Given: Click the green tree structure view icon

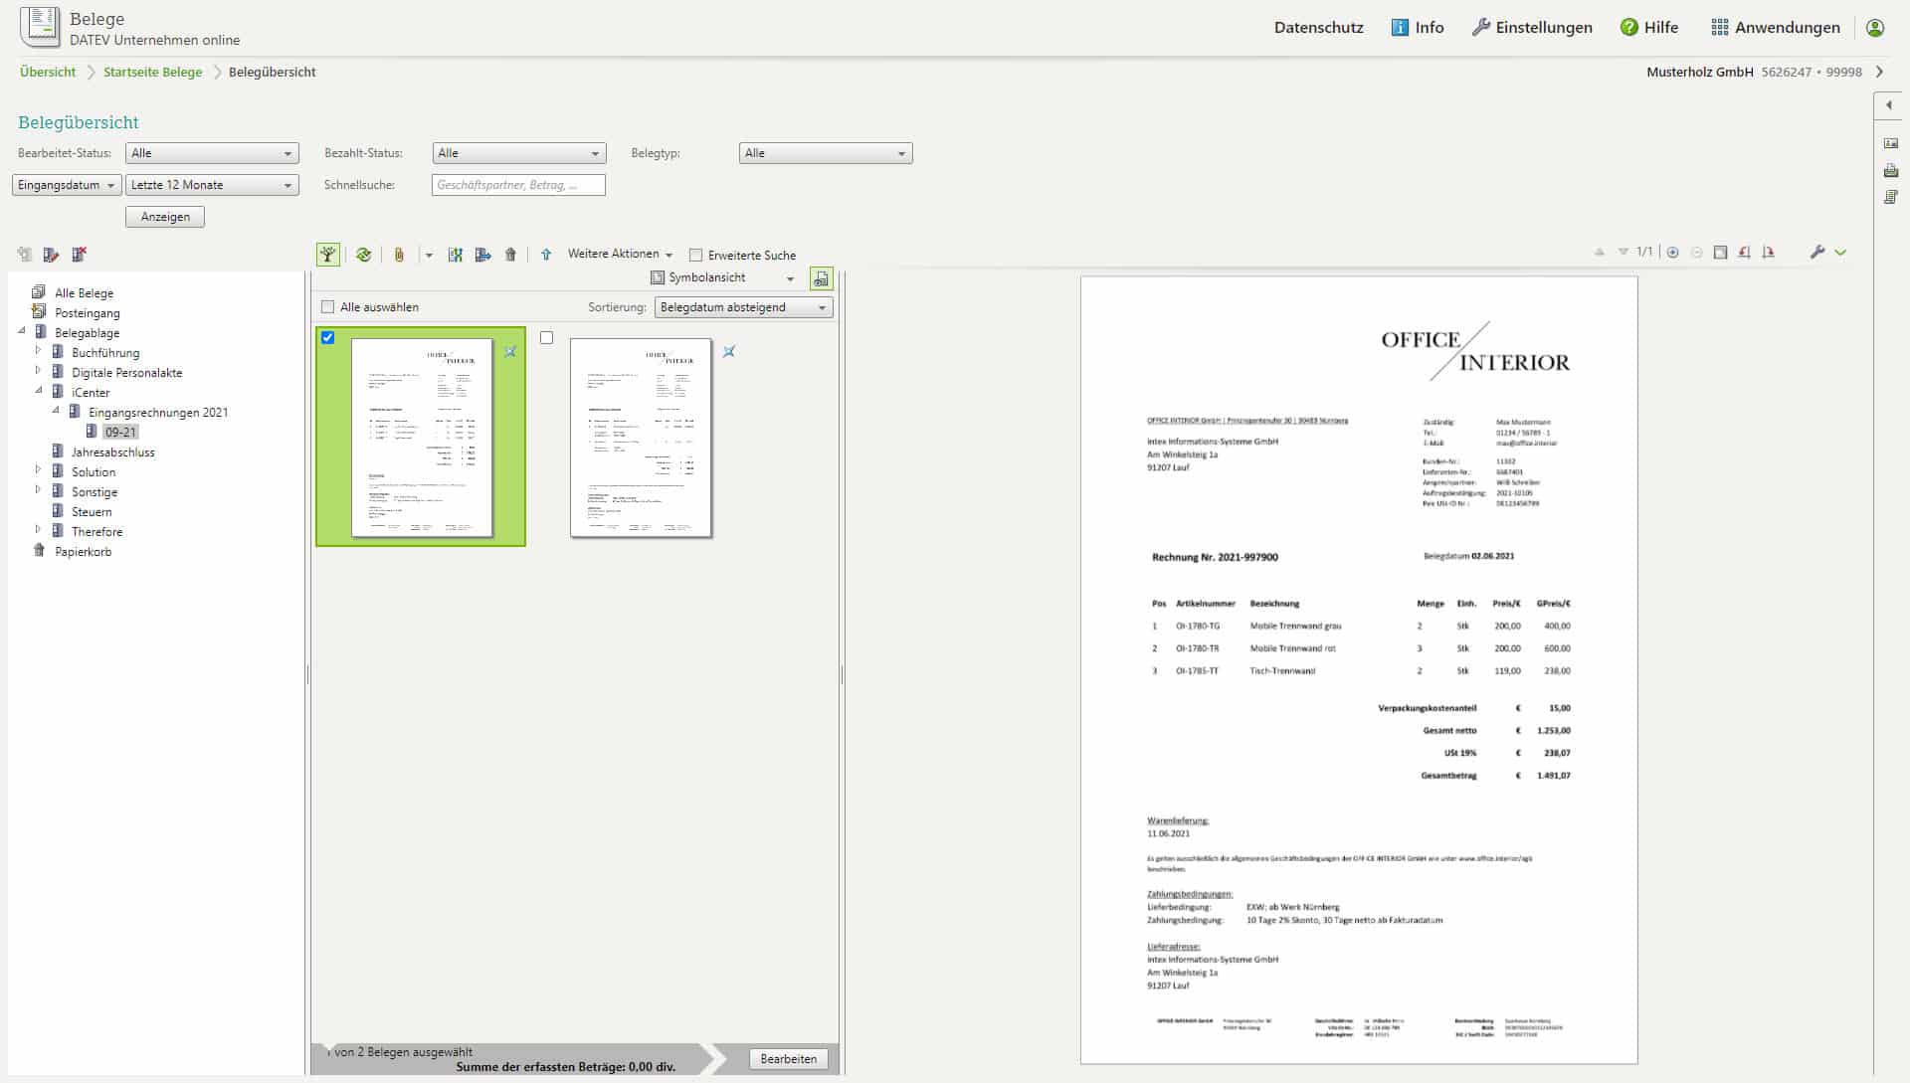Looking at the screenshot, I should (x=327, y=255).
